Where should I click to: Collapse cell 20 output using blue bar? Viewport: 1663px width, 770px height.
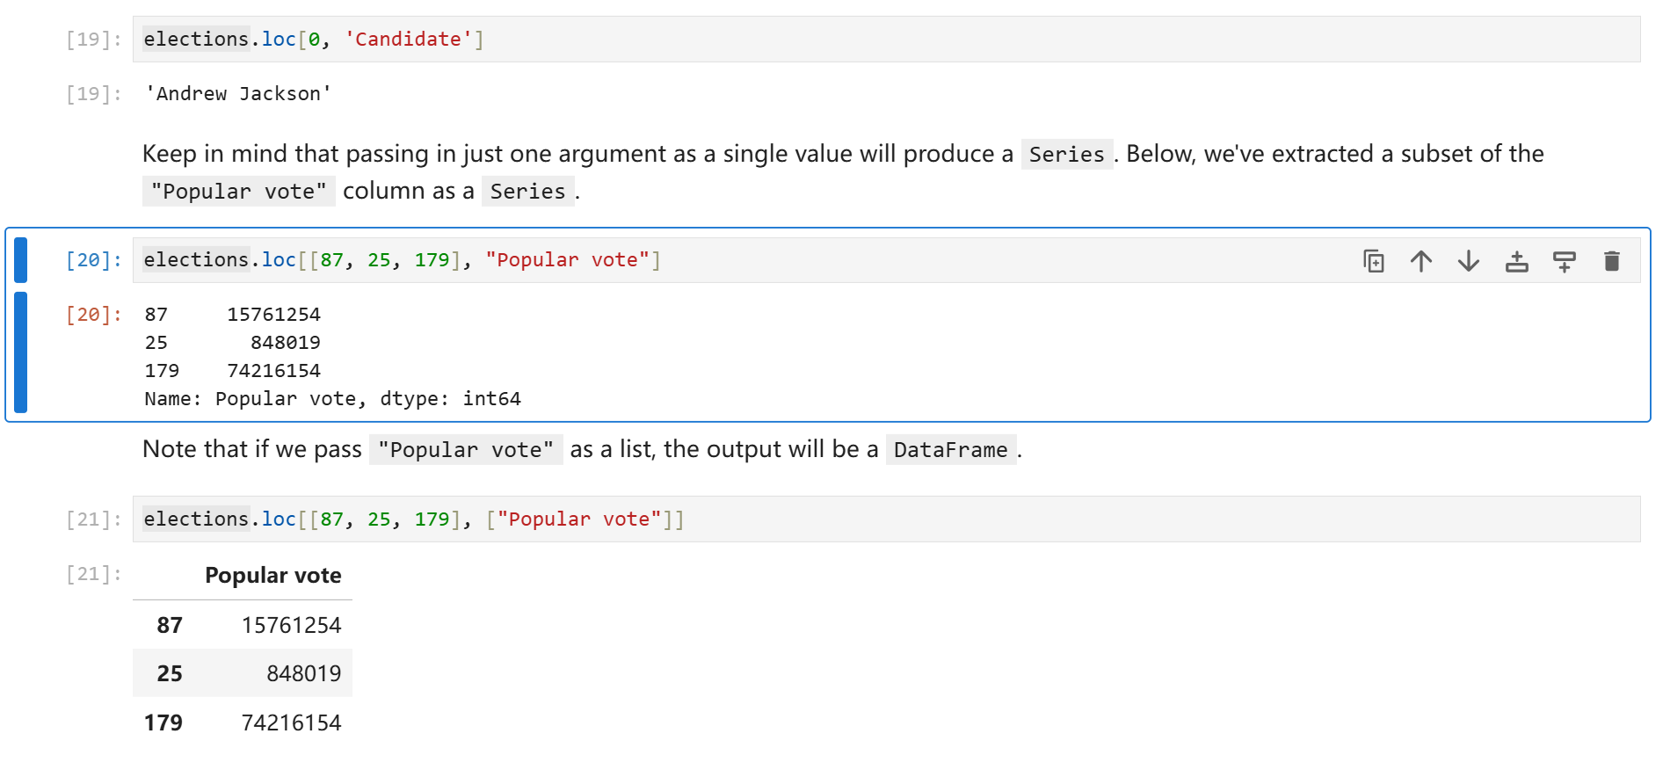coord(21,352)
